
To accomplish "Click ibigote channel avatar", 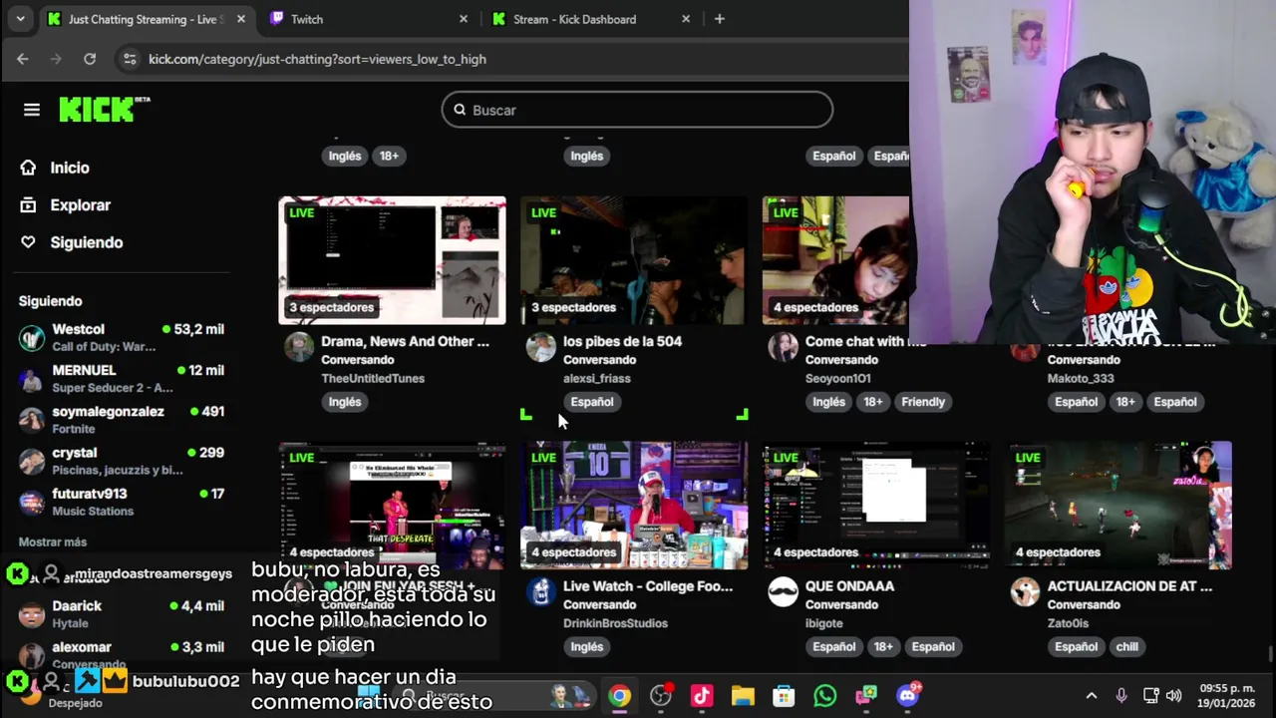I will point(784,592).
